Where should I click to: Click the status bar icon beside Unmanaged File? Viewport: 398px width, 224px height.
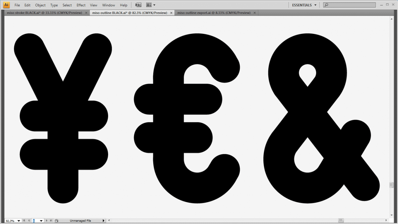pyautogui.click(x=56, y=221)
